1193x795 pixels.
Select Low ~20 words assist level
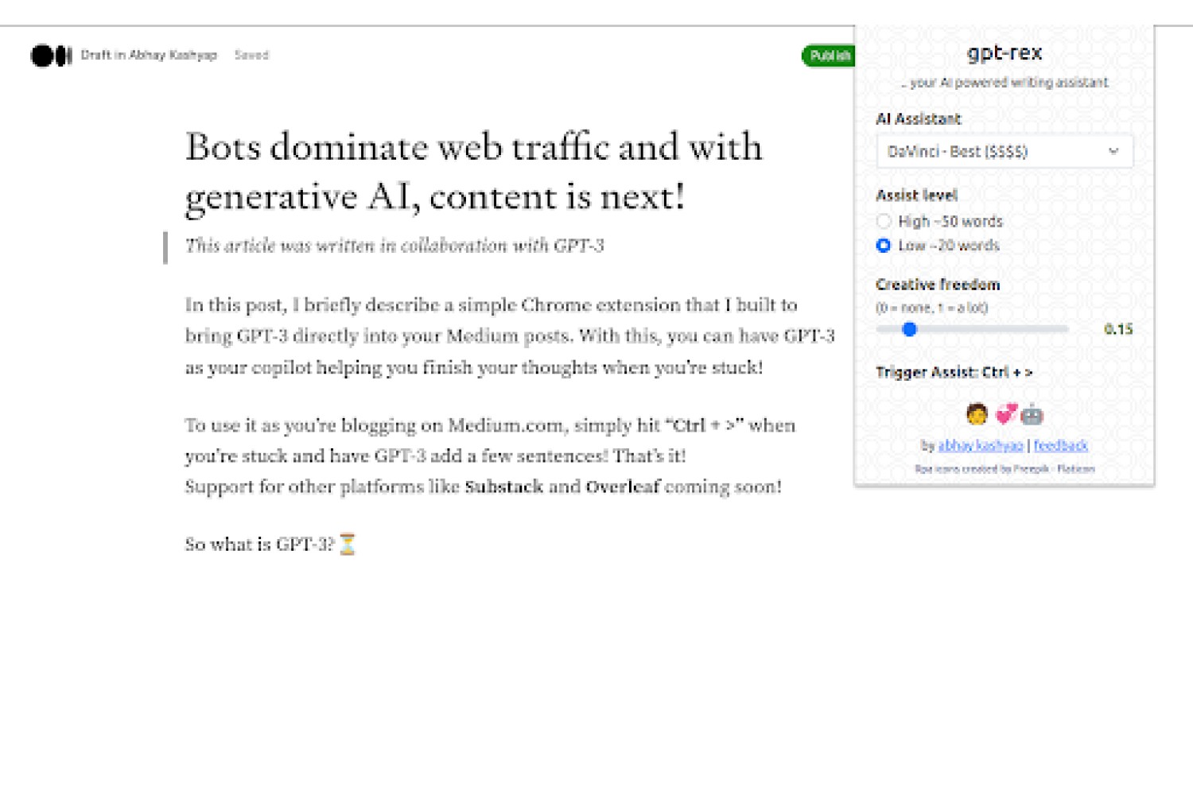tap(884, 246)
